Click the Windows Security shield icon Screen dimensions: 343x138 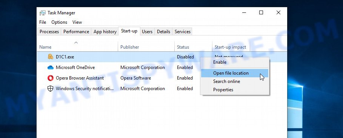coord(51,89)
